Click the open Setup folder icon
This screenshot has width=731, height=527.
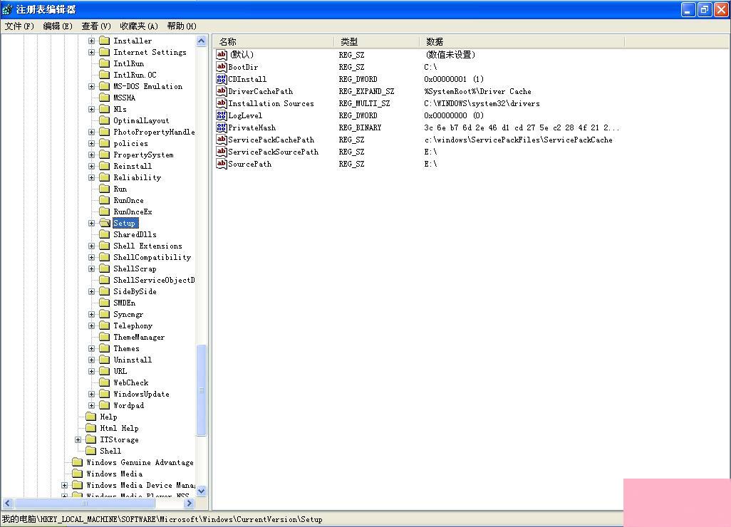click(105, 223)
